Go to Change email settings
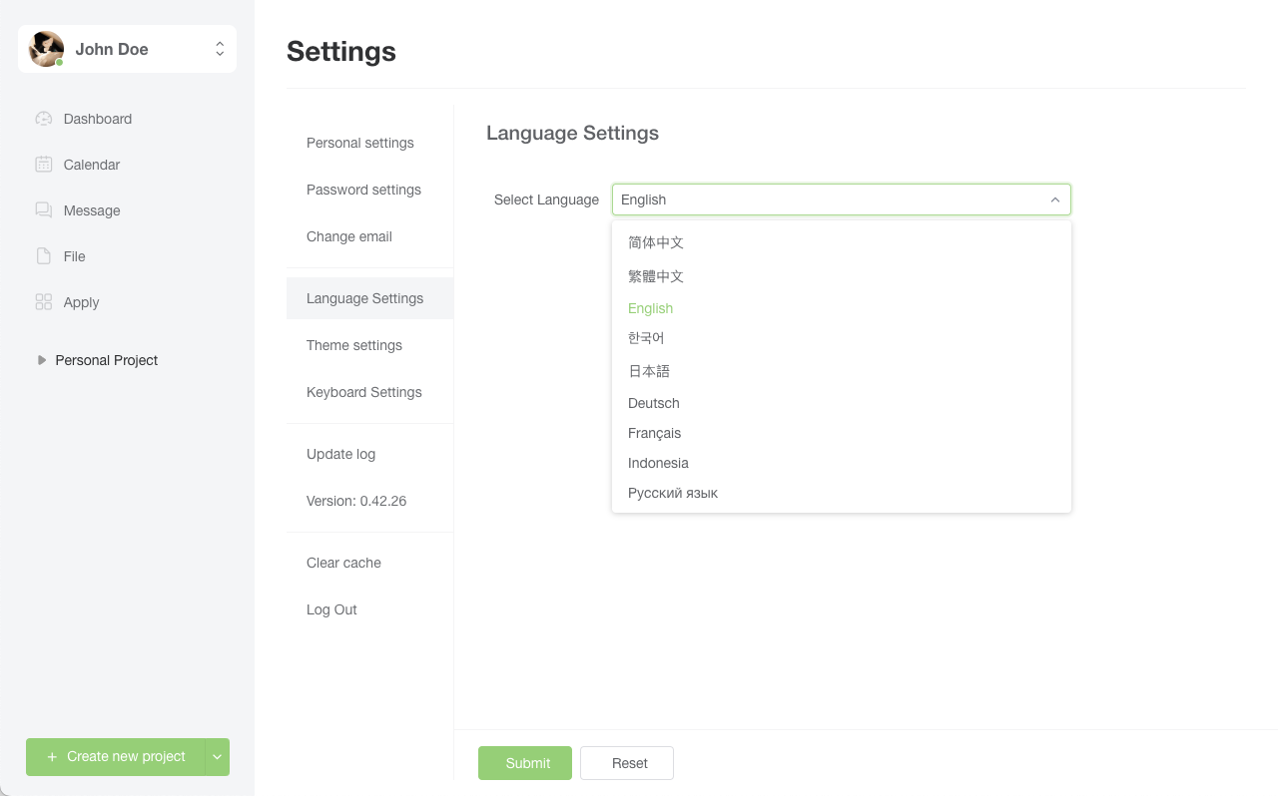 coord(369,236)
